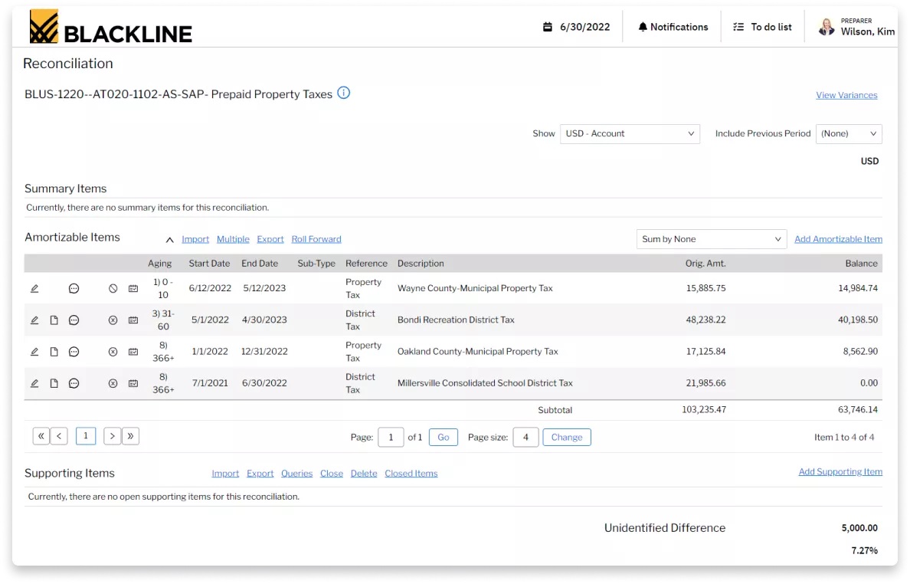The image size is (910, 584).
Task: Open View Variances link
Action: pos(846,95)
